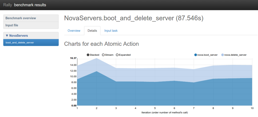Click the light blue delete_server chart area

point(155,74)
